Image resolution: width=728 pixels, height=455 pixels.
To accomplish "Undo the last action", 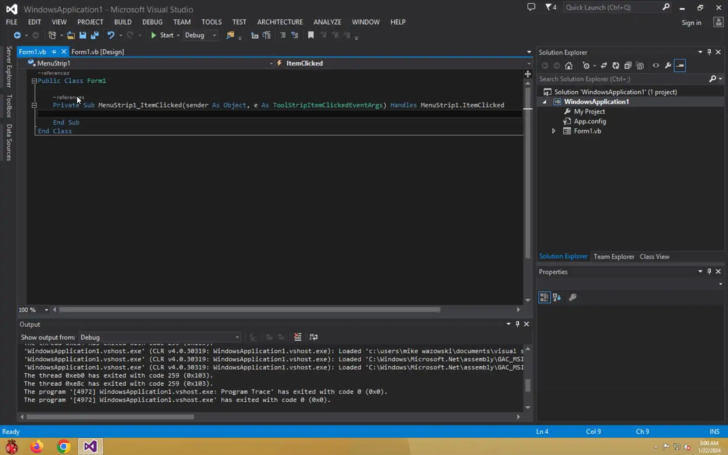I will pyautogui.click(x=111, y=35).
